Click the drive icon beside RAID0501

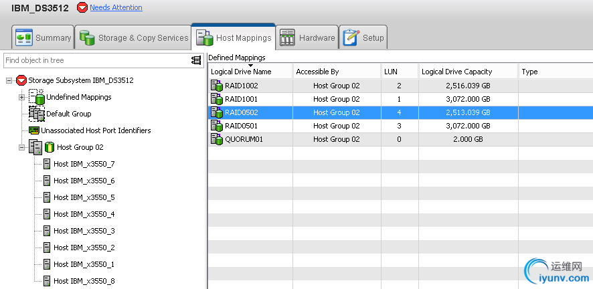pos(217,126)
